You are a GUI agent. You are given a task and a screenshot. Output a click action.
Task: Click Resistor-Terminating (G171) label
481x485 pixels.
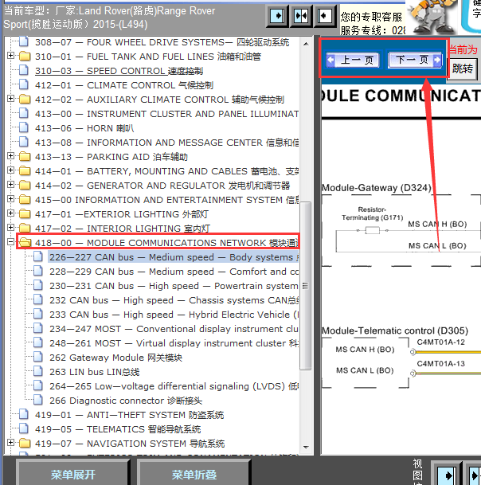click(373, 213)
